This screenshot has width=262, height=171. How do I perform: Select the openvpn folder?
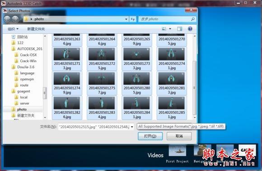(27, 79)
